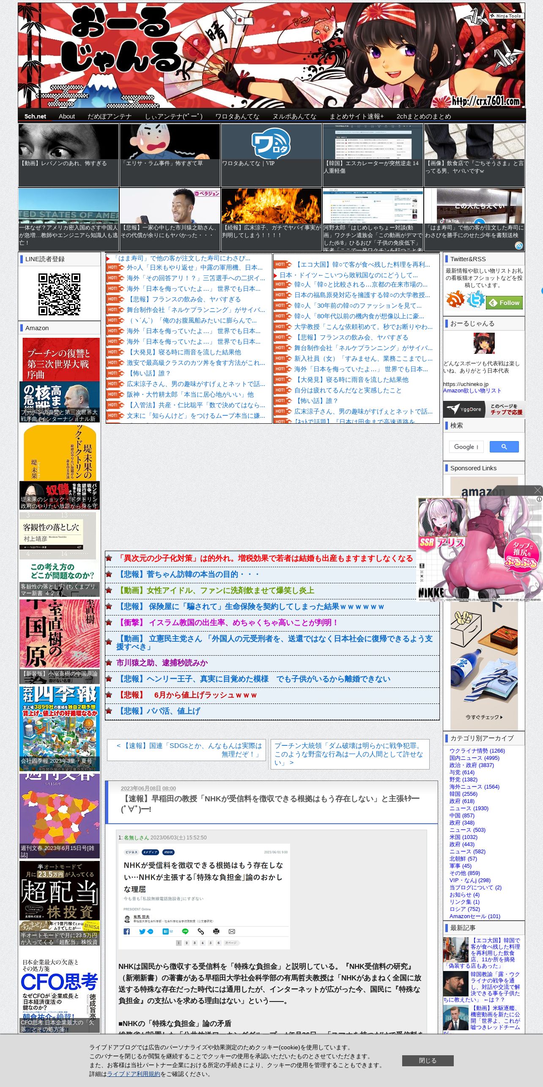Open the ライブドア利用規約 link in cookie notice
The image size is (543, 1087).
pos(134,1074)
